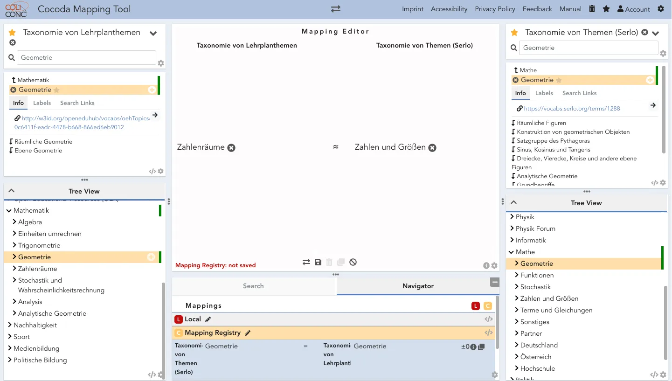Focus the Lehrplanthemen Geometrie search field
The width and height of the screenshot is (672, 381).
point(87,58)
